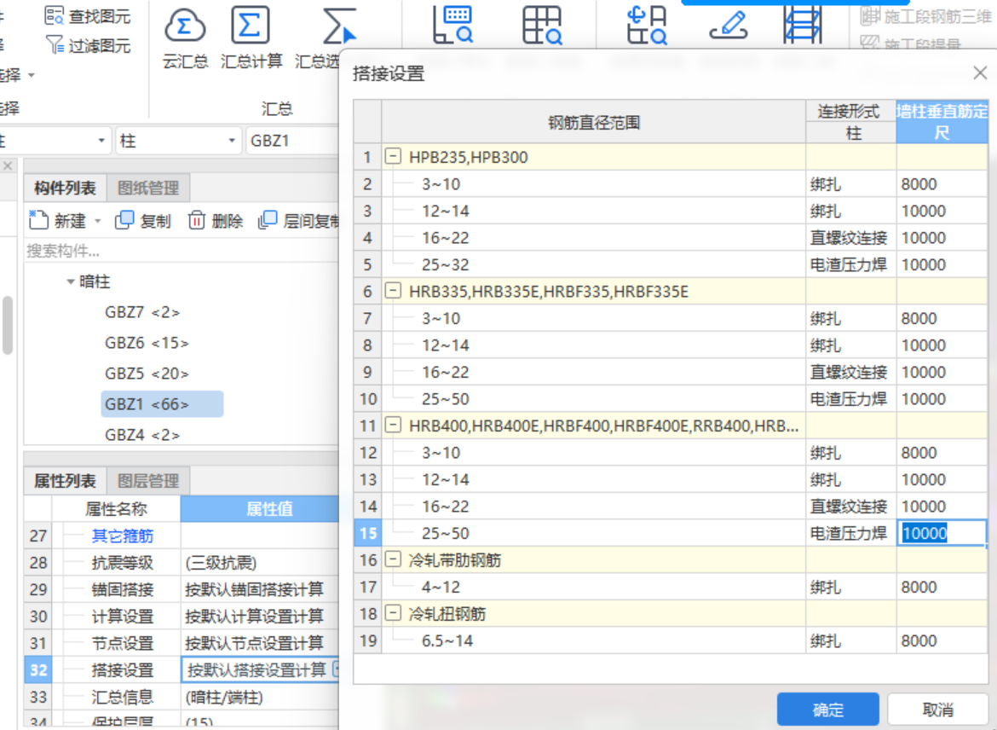Click 6.5~14 range in row 19
Screen dimensions: 997x730
pyautogui.click(x=447, y=641)
